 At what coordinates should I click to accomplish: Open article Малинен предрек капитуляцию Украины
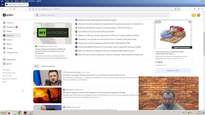[94, 92]
